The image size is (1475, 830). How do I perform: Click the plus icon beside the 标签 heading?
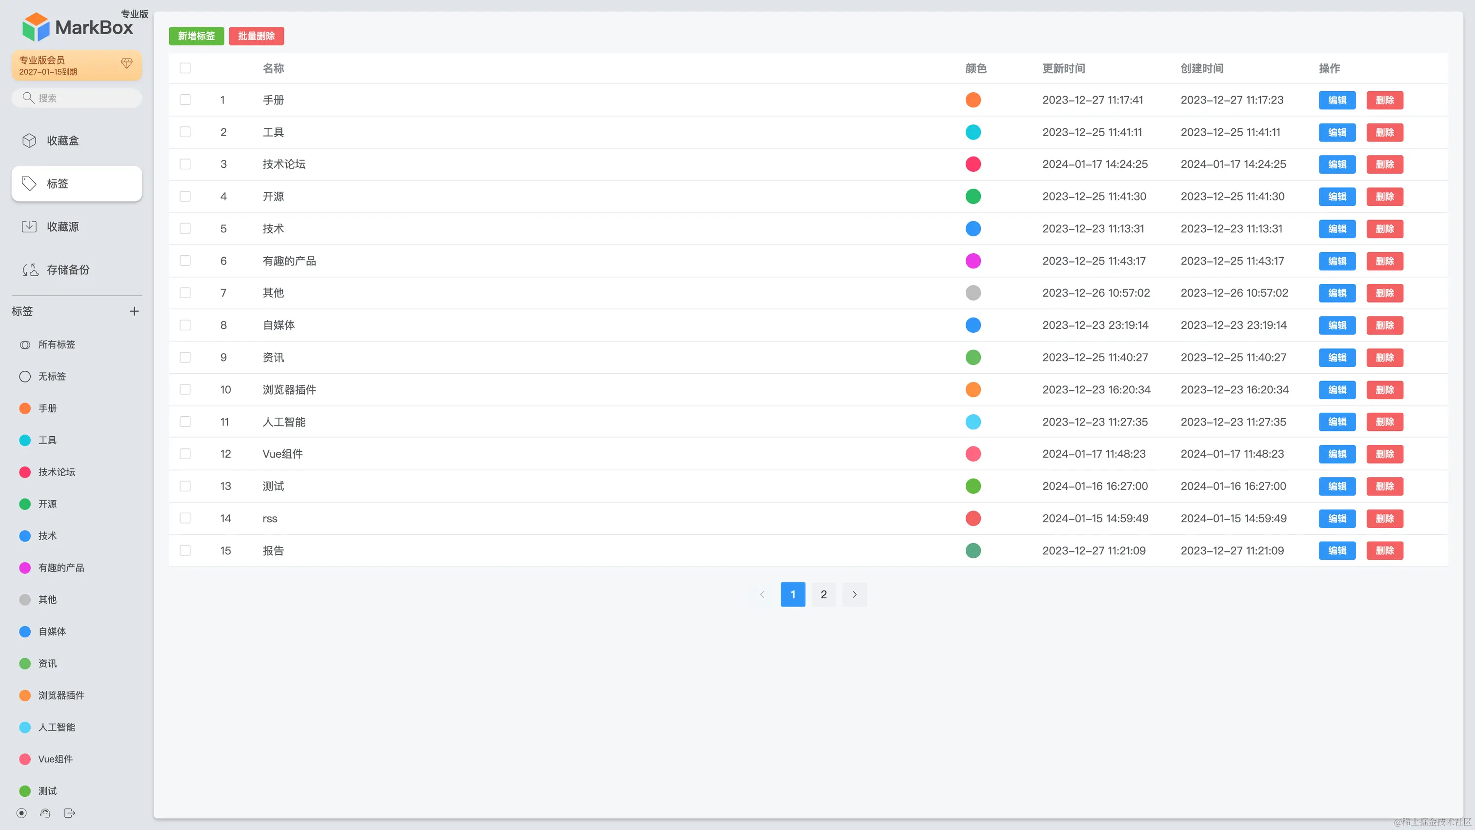(134, 311)
